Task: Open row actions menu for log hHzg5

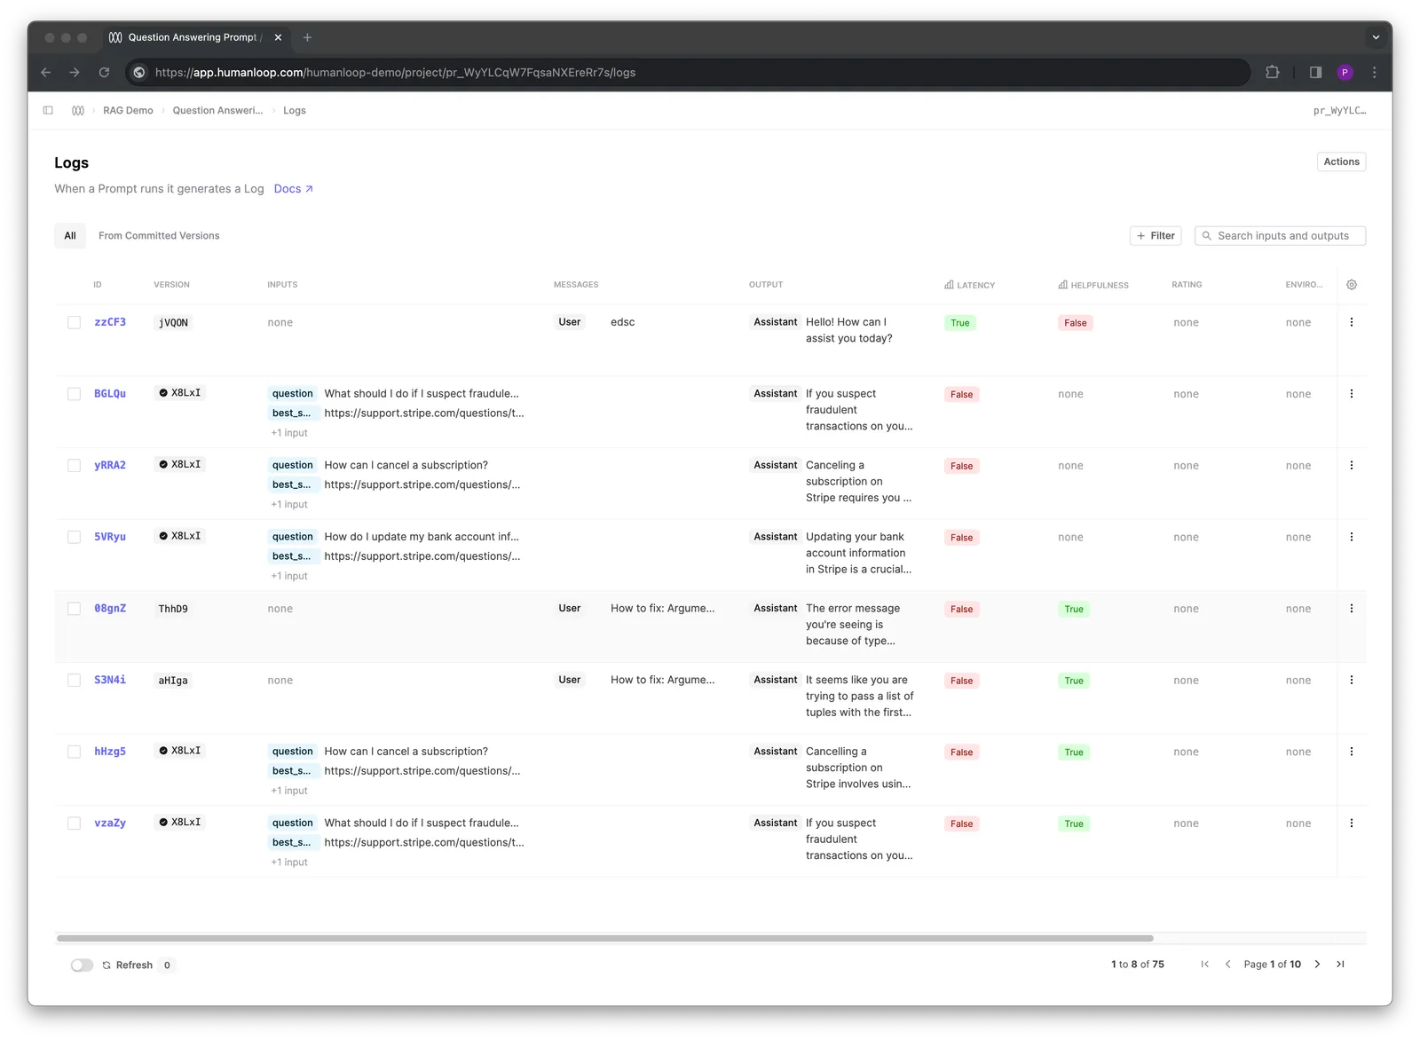Action: tap(1352, 752)
